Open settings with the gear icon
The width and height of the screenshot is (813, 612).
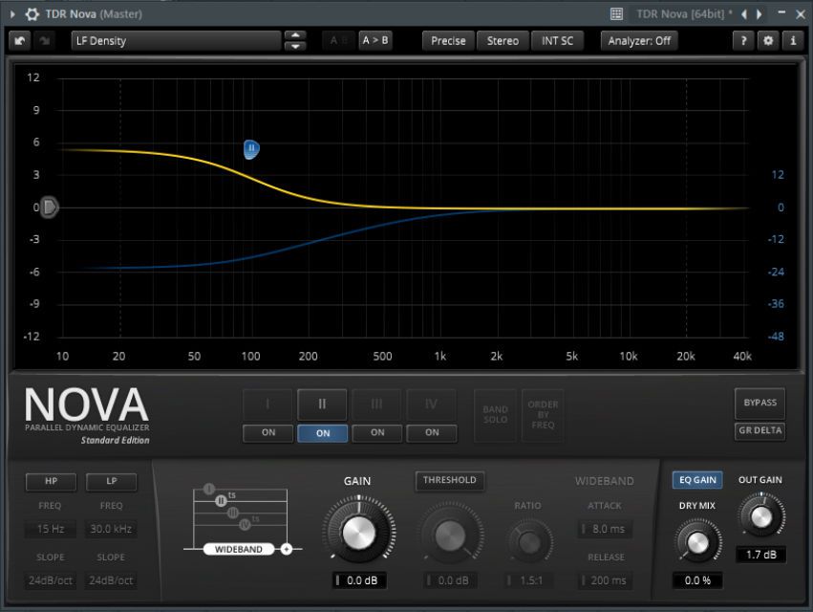point(768,40)
